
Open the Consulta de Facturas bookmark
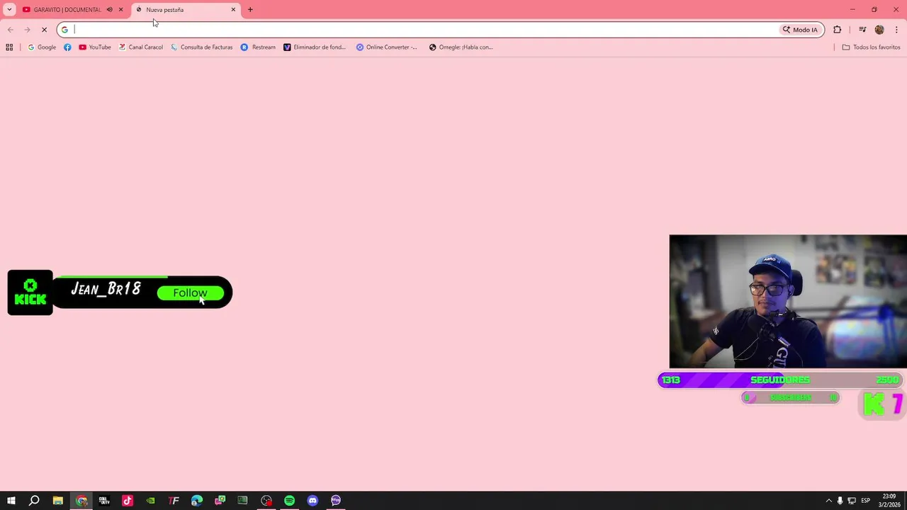coord(202,47)
